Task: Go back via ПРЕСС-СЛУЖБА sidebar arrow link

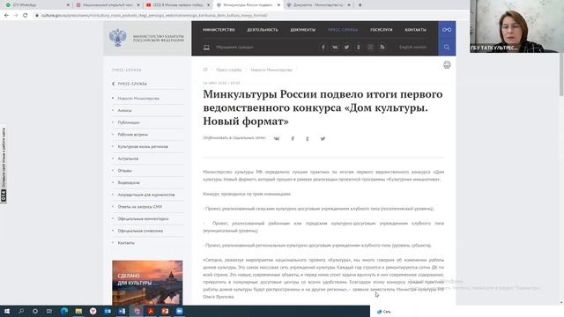Action: [x=130, y=84]
